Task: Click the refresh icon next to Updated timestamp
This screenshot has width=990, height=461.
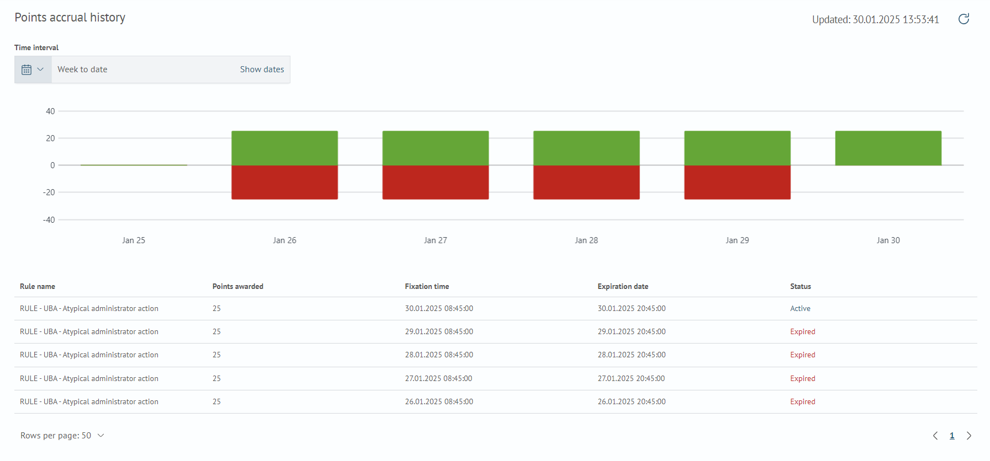Action: point(963,19)
